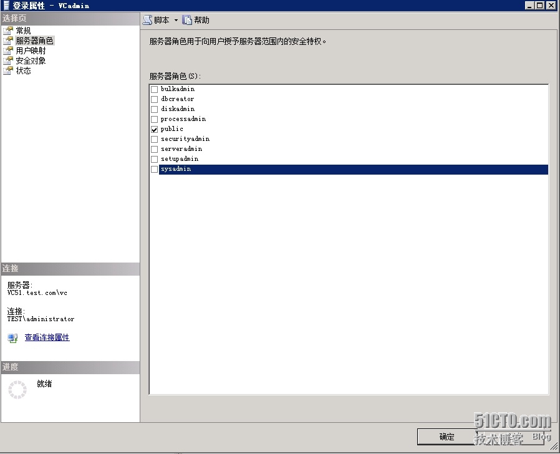The width and height of the screenshot is (560, 454).
Task: Open the 查看连接属性 link
Action: (x=47, y=337)
